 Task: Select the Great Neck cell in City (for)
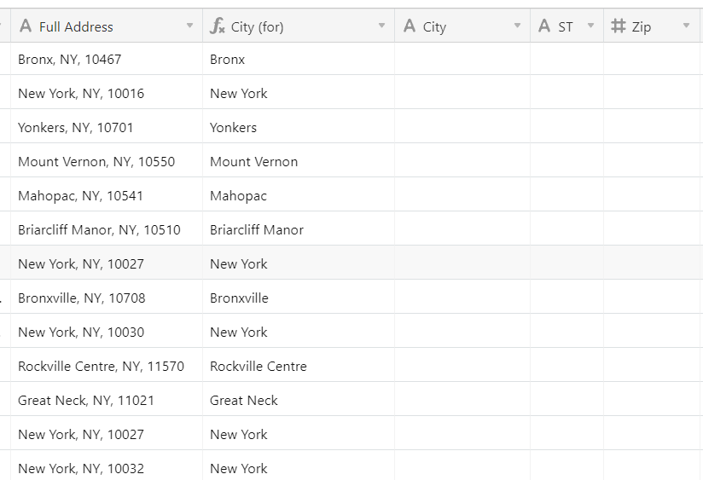pyautogui.click(x=299, y=399)
